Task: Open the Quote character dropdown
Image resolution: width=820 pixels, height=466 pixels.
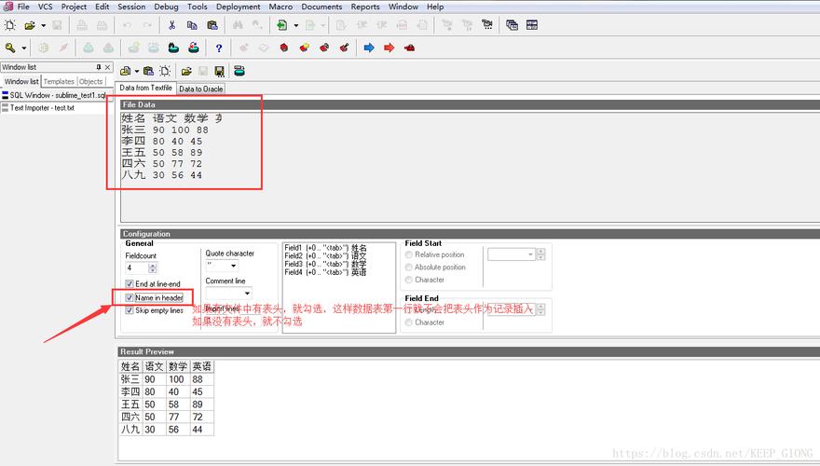Action: 233,266
